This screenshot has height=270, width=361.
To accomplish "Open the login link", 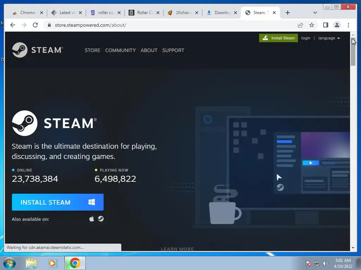I will point(306,38).
